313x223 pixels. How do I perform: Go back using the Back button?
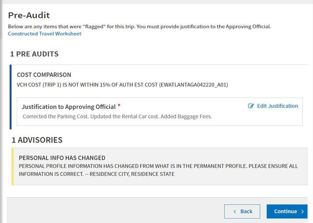tap(242, 212)
